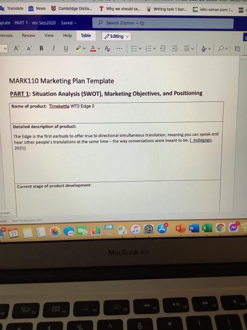Open the Help ribbon tab

tap(67, 35)
